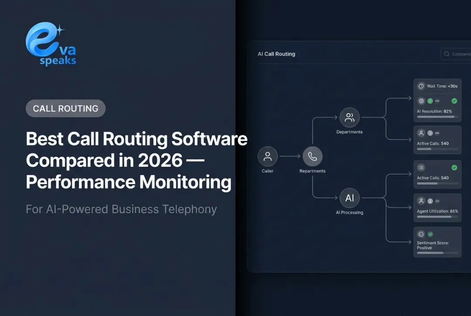Open the AI Processing node
Screen dimensions: 471x316
click(349, 198)
